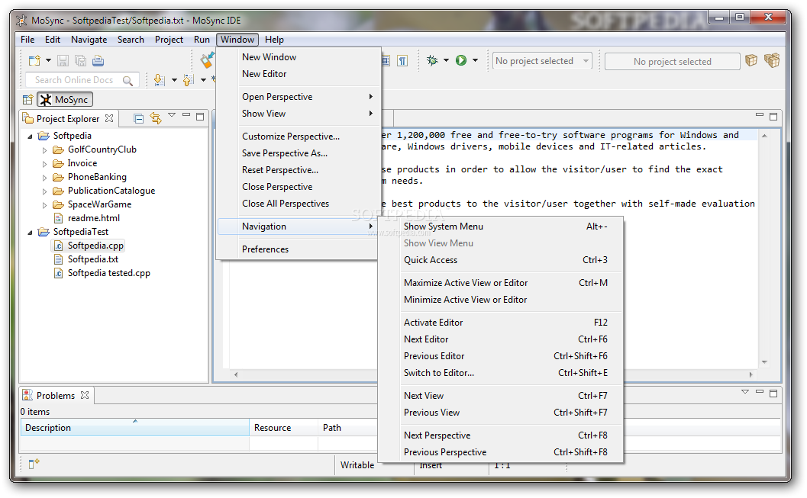Select Softpedia tested.cpp file

click(108, 273)
